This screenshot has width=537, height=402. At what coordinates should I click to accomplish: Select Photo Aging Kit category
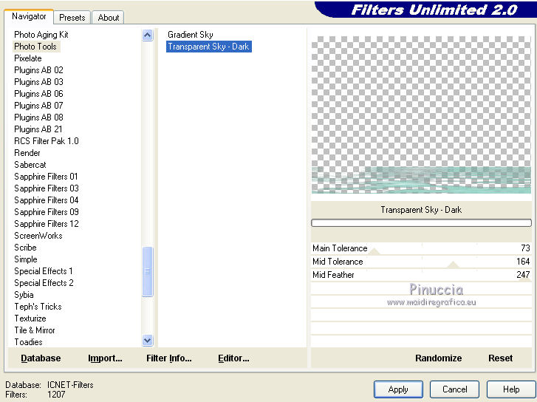pos(41,35)
